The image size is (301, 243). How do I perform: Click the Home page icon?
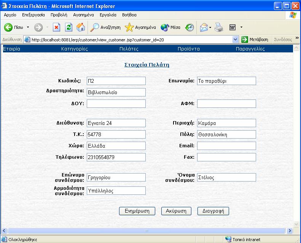(x=81, y=27)
